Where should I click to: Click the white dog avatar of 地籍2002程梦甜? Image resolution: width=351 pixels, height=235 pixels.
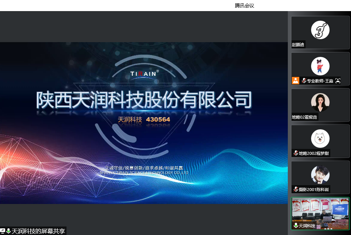tap(320, 139)
